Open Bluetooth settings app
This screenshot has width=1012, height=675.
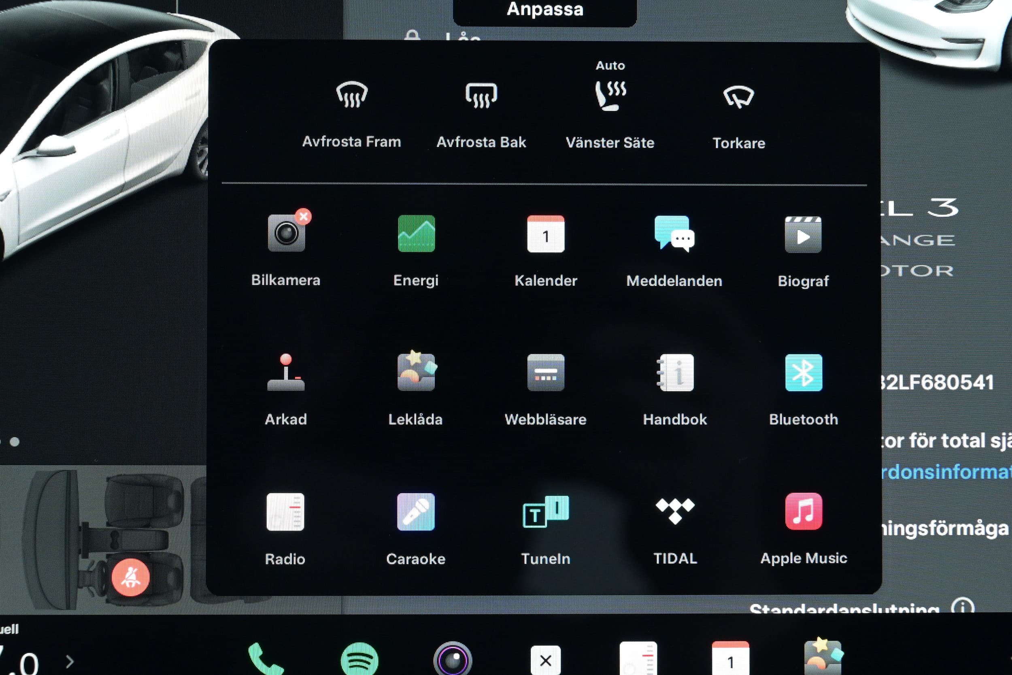point(803,373)
